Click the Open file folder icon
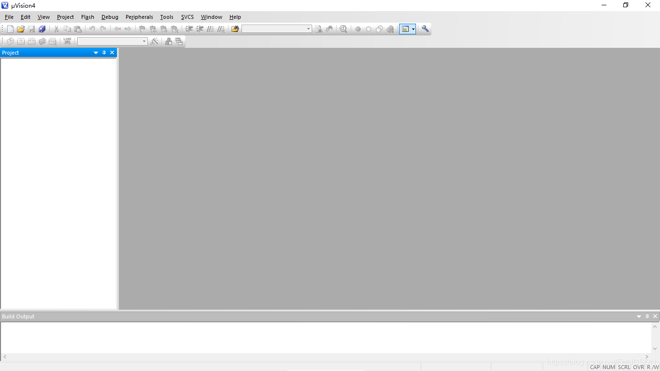The width and height of the screenshot is (660, 371). pos(21,29)
